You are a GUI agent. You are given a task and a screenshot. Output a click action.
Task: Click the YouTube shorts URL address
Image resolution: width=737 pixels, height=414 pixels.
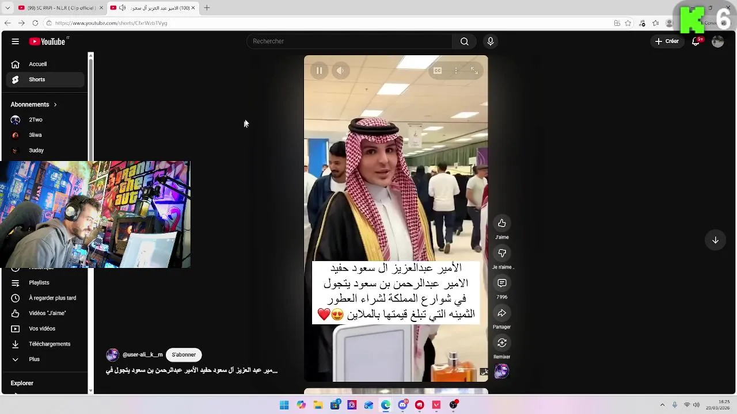click(x=111, y=23)
